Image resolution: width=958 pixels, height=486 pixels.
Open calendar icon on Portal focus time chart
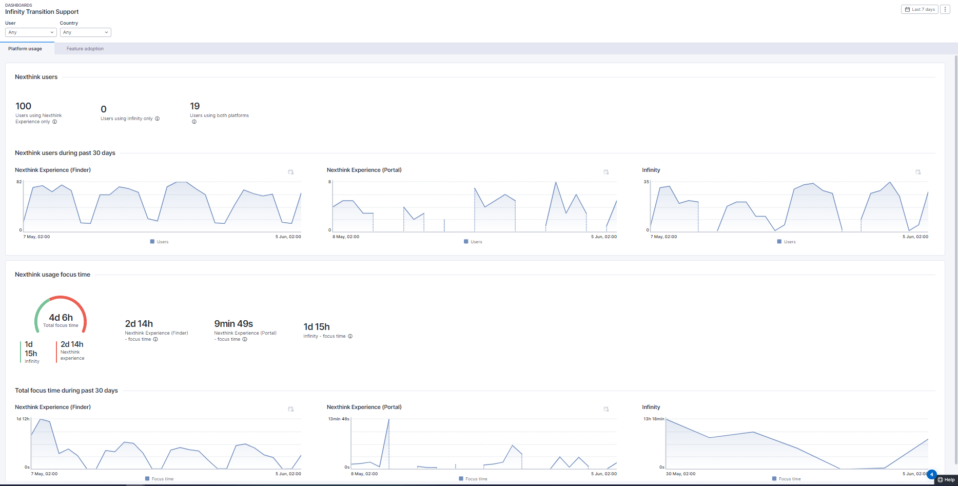click(x=606, y=409)
